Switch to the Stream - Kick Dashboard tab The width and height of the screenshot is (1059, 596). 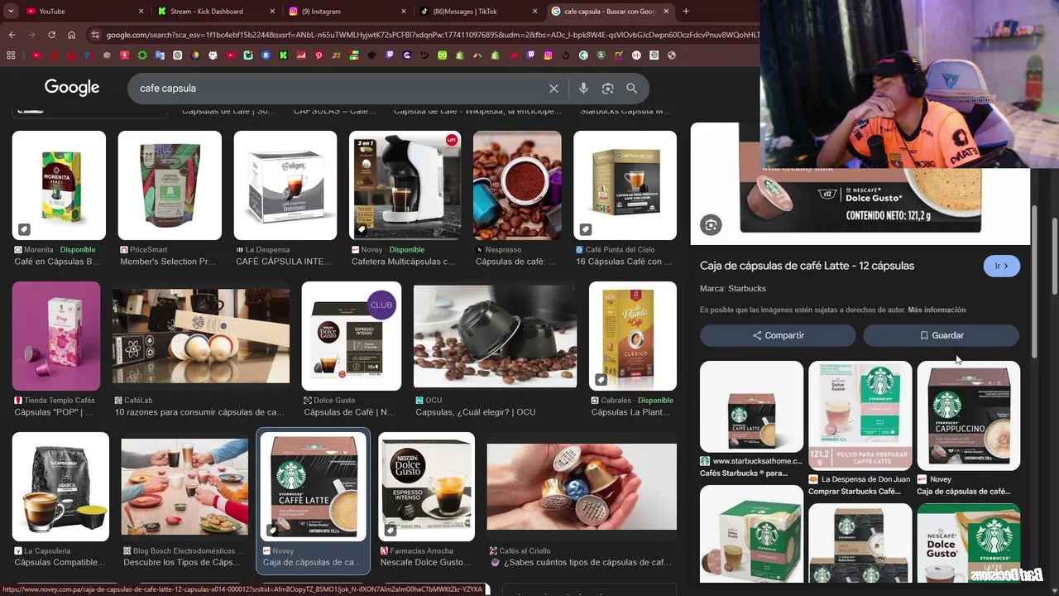(217, 12)
